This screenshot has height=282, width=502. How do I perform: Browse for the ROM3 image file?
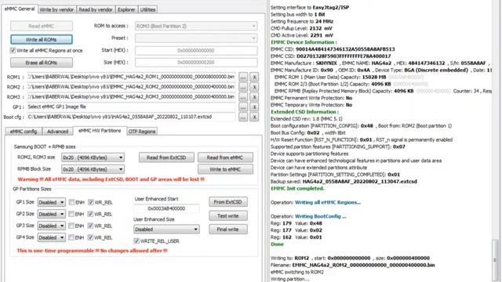pos(243,97)
